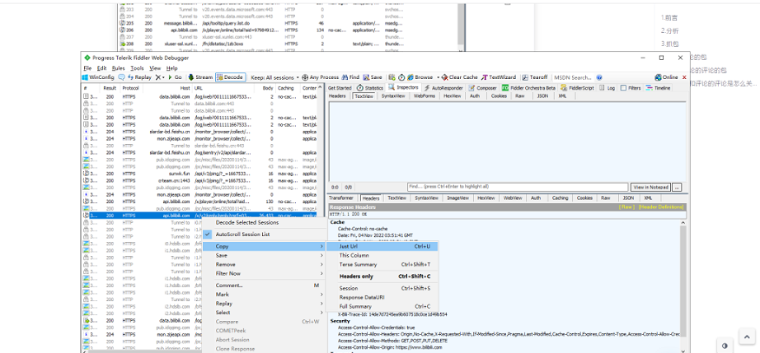Choose Just Url in the Copy submenu

tap(382, 246)
